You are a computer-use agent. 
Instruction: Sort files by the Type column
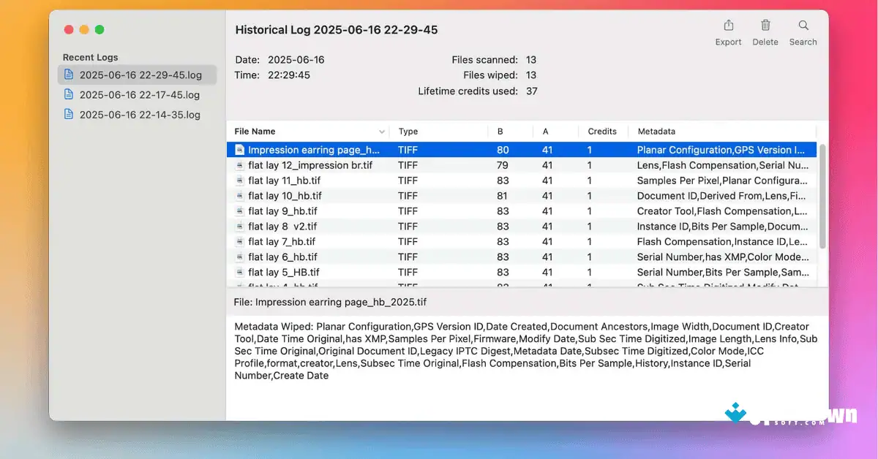(x=408, y=132)
